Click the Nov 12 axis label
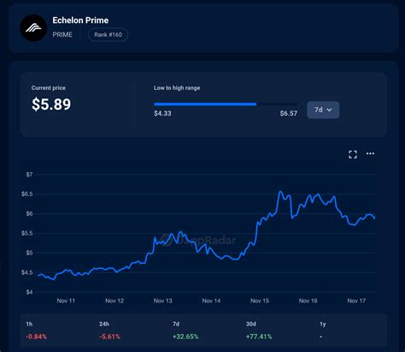Viewport: 405px width, 352px height. click(x=114, y=301)
